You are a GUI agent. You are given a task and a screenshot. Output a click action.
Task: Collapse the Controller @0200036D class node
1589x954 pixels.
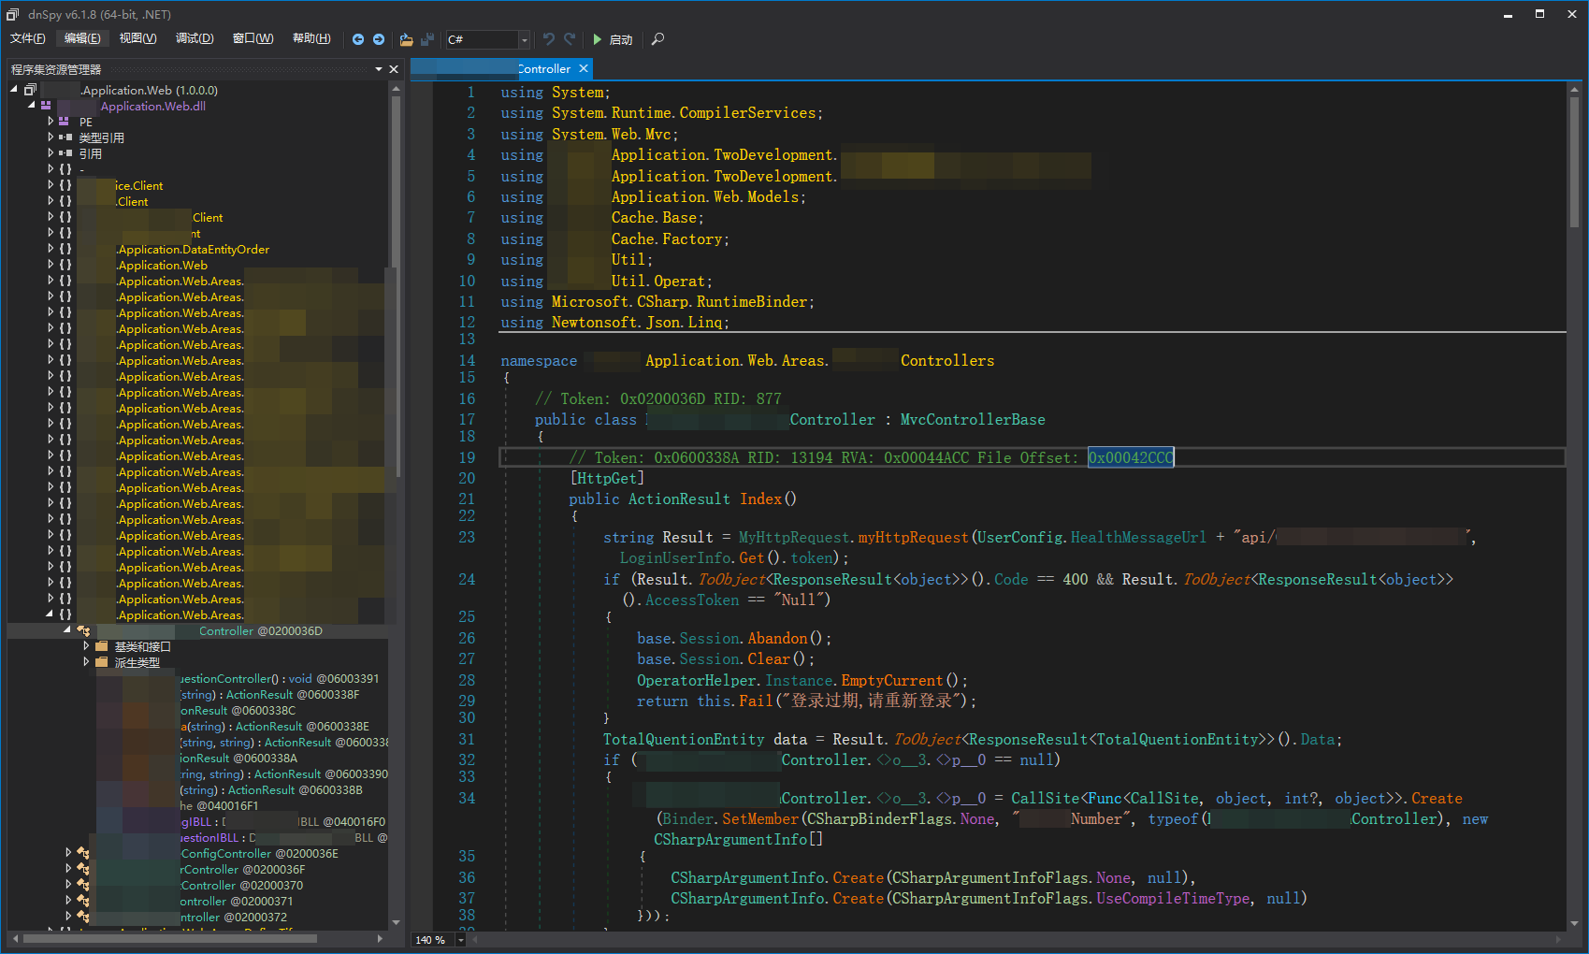[x=66, y=630]
